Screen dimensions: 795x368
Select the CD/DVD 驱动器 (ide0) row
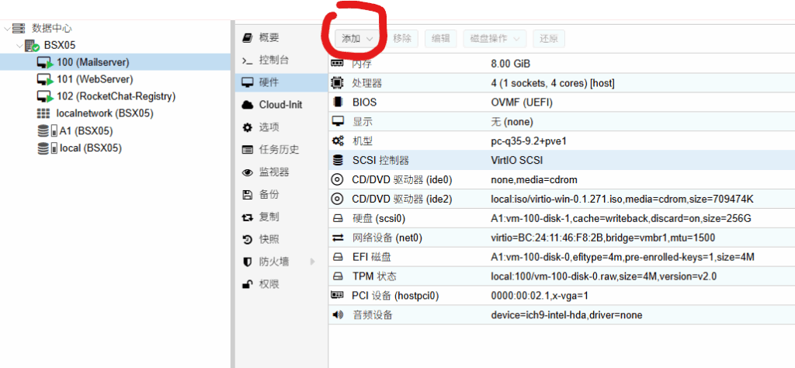coord(561,180)
